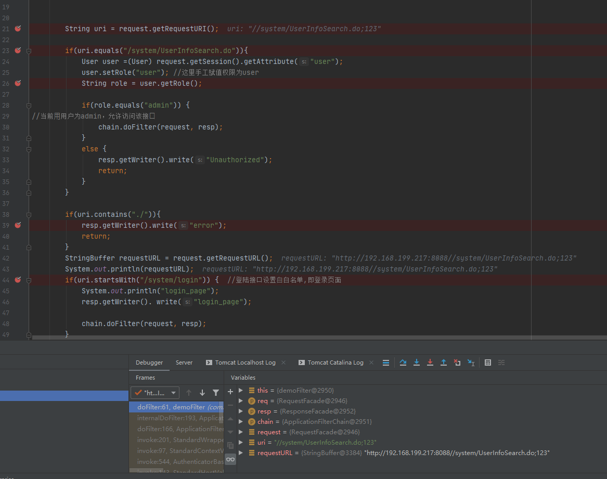Collapse the code fold at line 23
The image size is (607, 479).
(x=29, y=50)
